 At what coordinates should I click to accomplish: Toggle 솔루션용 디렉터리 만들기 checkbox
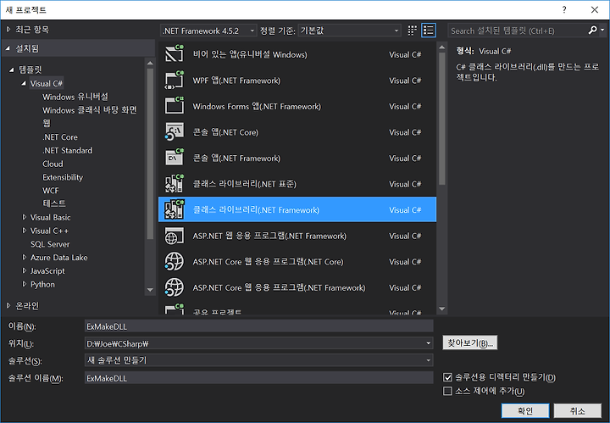[448, 377]
